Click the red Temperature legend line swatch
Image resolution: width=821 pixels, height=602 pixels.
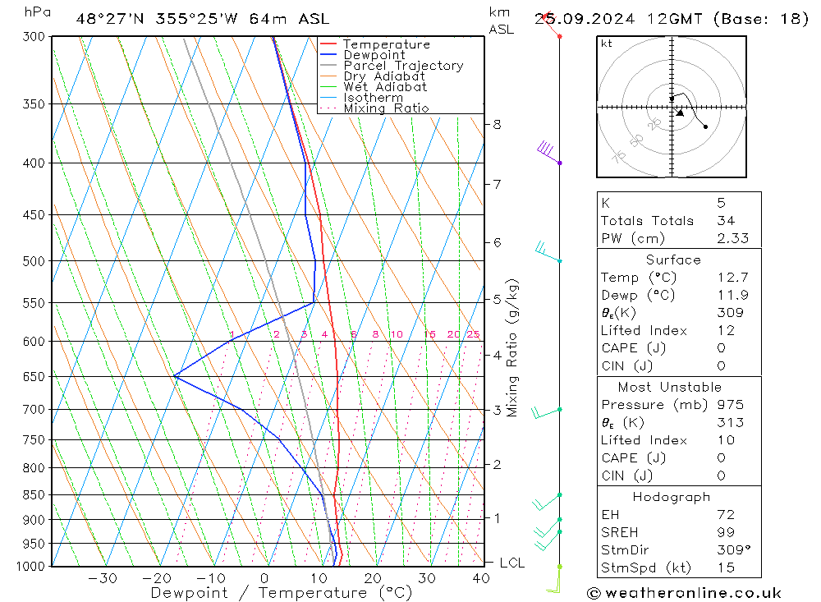tap(328, 44)
